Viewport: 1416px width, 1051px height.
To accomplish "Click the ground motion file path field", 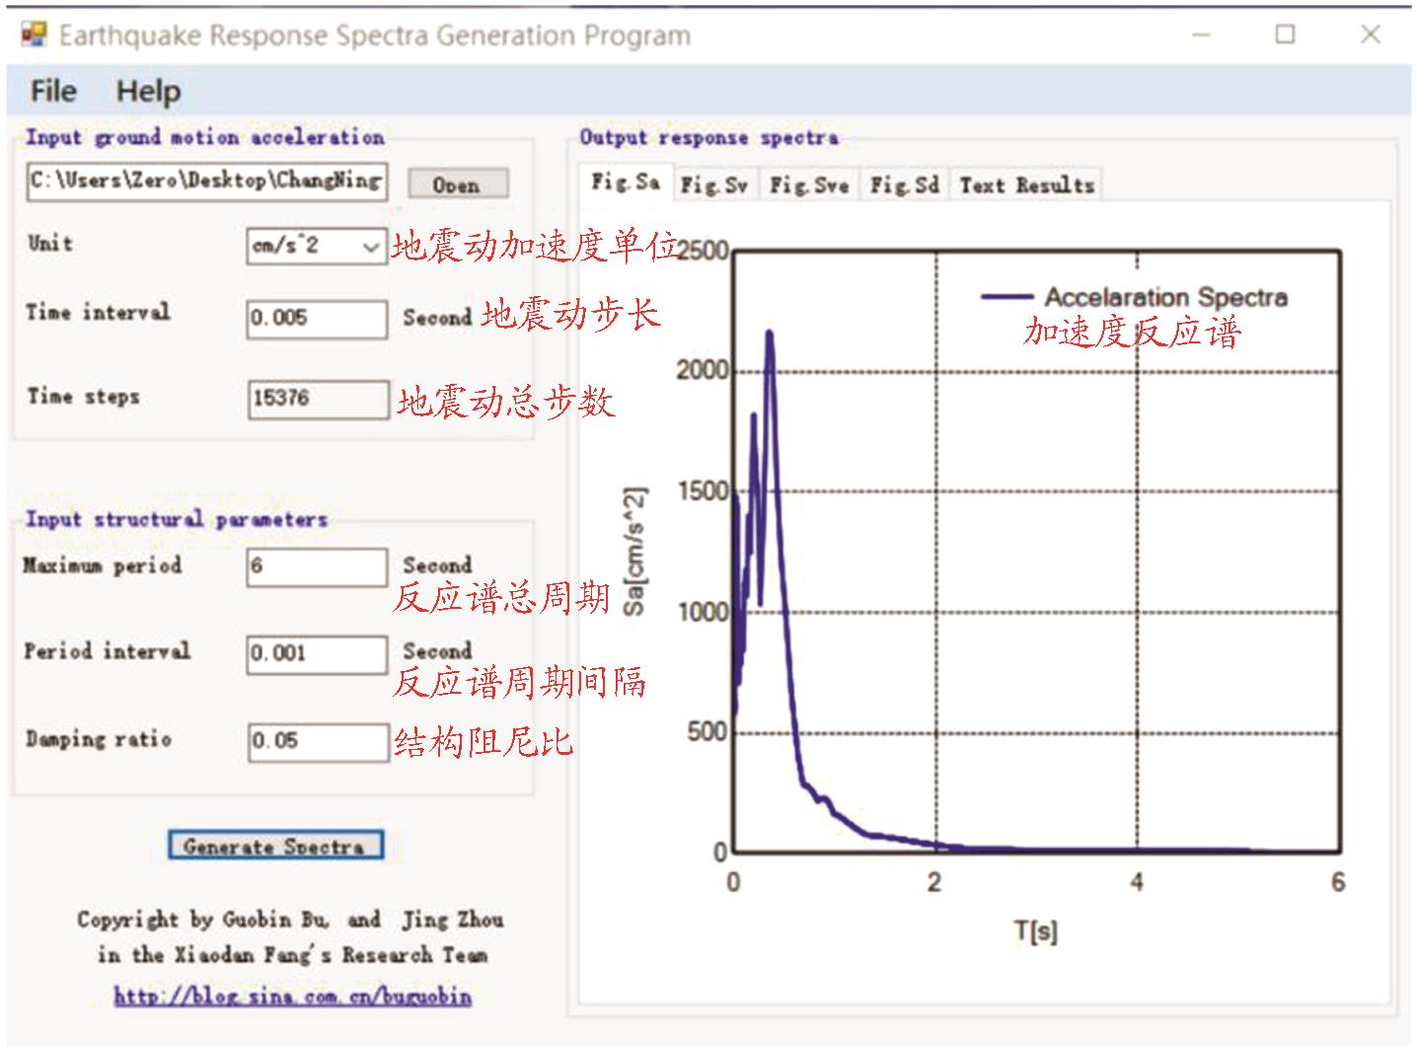I will click(206, 182).
